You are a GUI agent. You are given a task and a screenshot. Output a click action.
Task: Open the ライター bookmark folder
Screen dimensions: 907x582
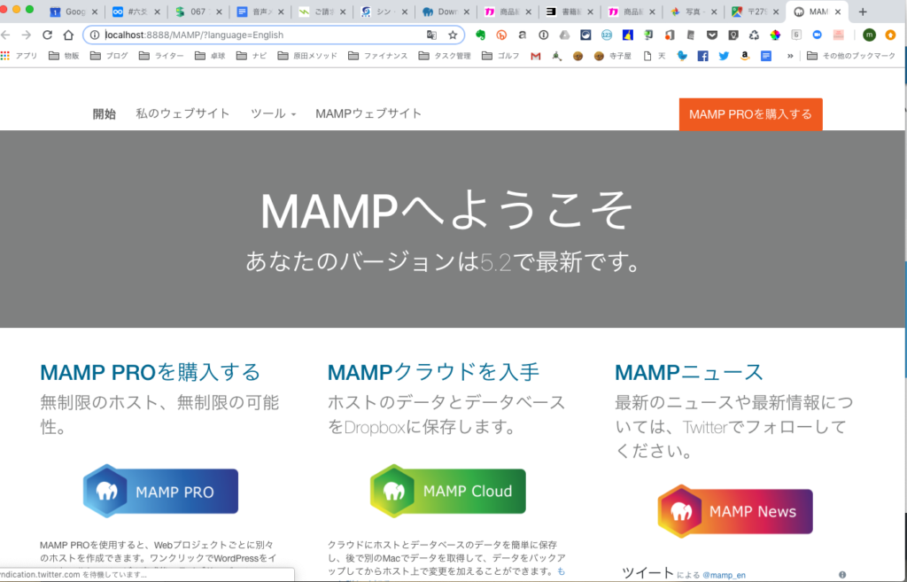(161, 56)
